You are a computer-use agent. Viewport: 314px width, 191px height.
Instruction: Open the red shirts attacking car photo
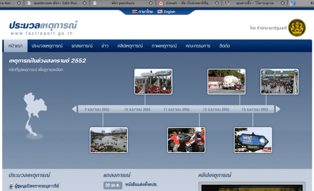(186, 140)
